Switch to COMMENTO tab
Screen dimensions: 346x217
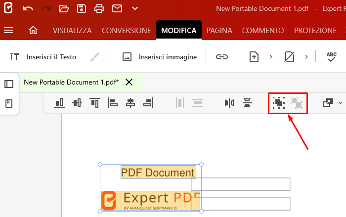tap(263, 30)
